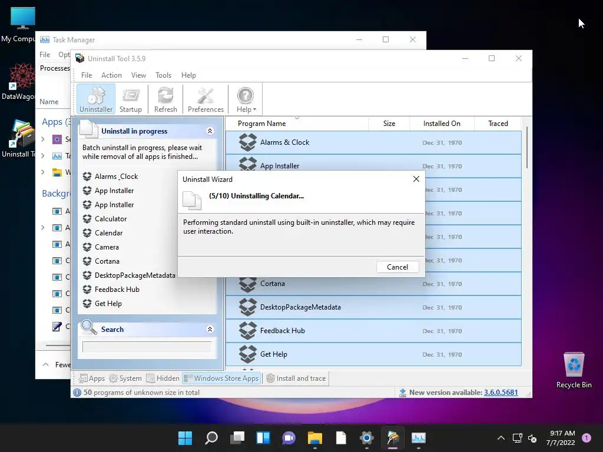Select DesktopPackageMetadata icon in program list
Screen dimensions: 603x452
(x=248, y=307)
